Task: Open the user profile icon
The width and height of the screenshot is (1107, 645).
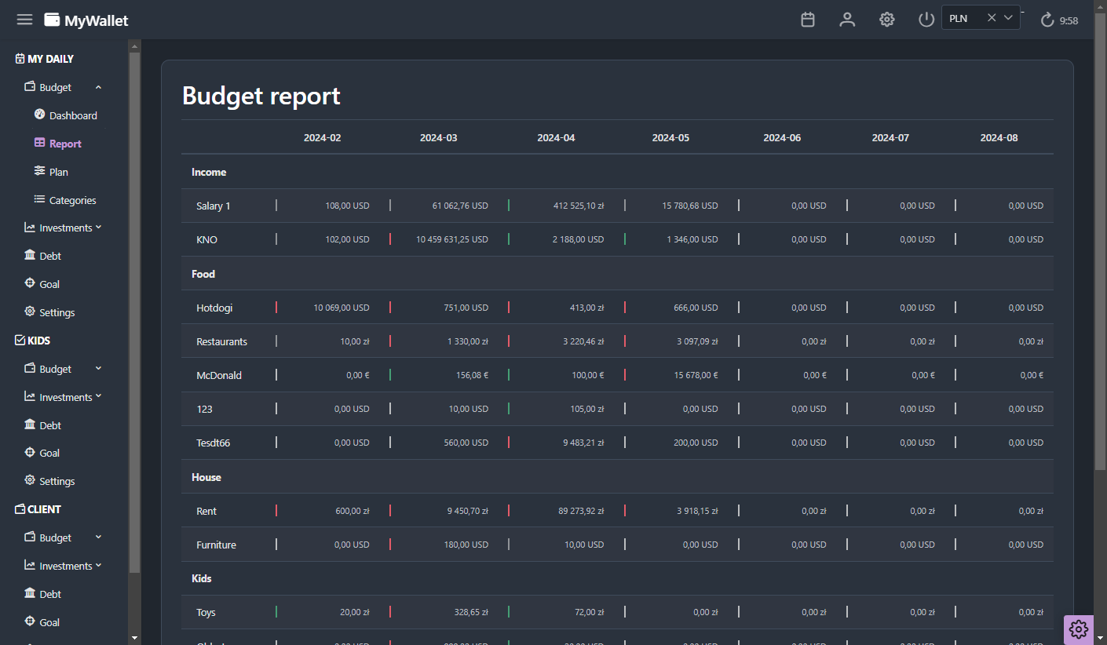Action: pyautogui.click(x=847, y=20)
